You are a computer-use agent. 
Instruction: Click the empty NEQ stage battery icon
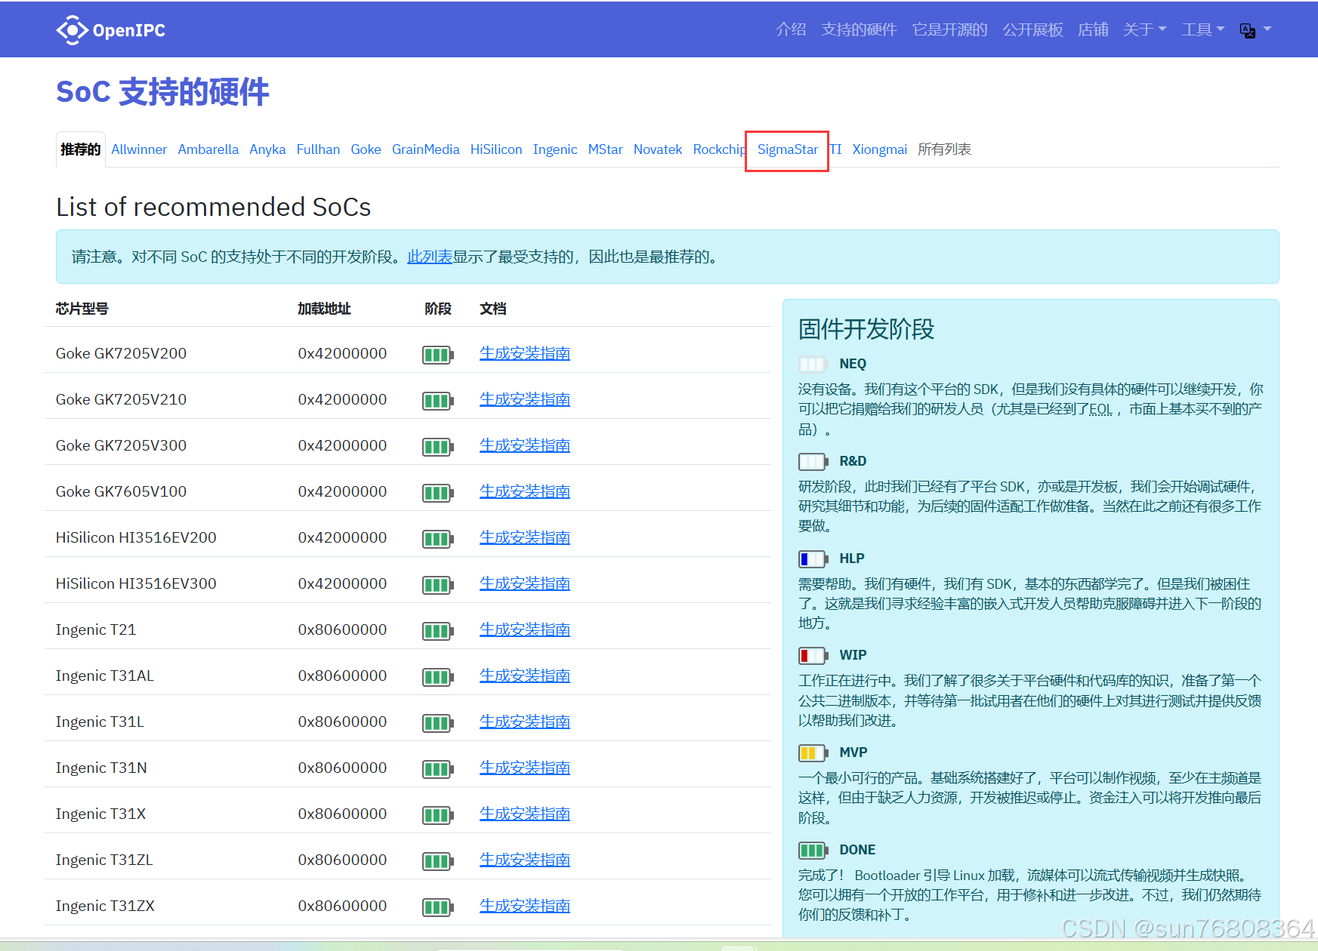pyautogui.click(x=813, y=365)
